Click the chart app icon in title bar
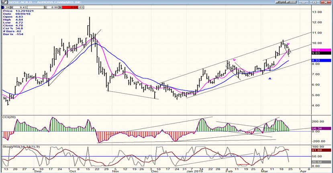 pos(3,2)
